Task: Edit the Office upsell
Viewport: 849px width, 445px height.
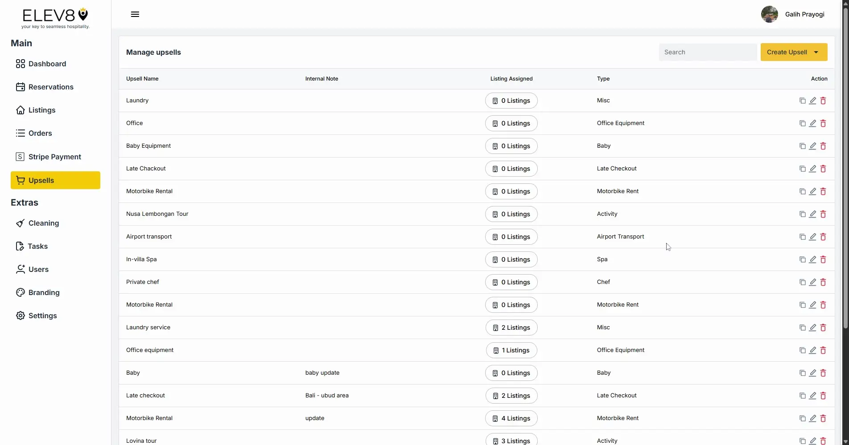Action: [x=812, y=123]
